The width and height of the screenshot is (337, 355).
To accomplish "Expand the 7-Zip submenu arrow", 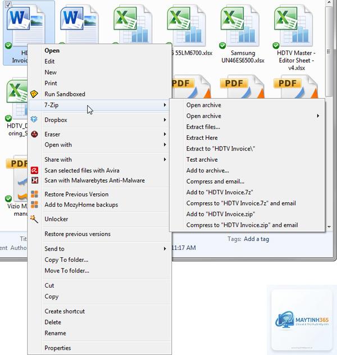I will pyautogui.click(x=165, y=105).
